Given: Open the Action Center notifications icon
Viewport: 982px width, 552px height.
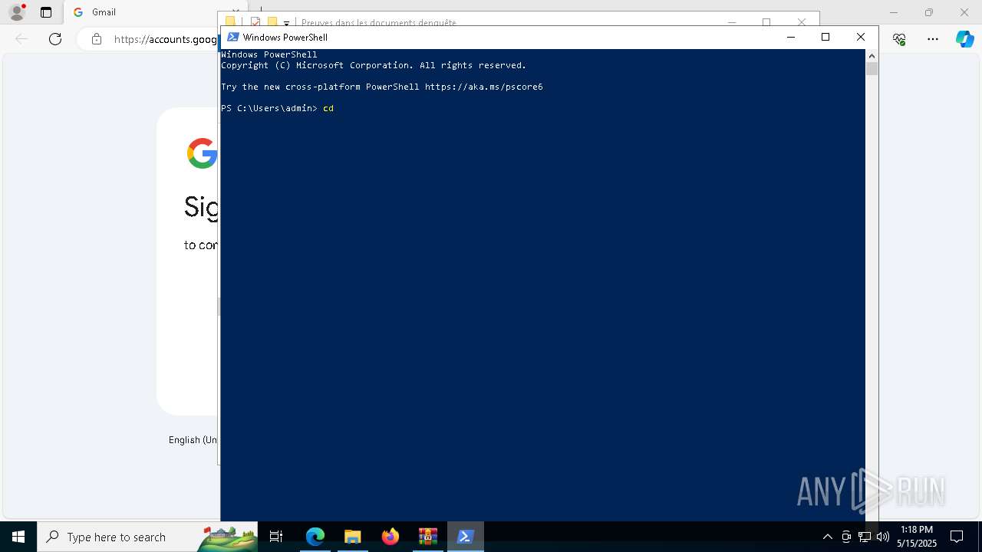Looking at the screenshot, I should [957, 537].
